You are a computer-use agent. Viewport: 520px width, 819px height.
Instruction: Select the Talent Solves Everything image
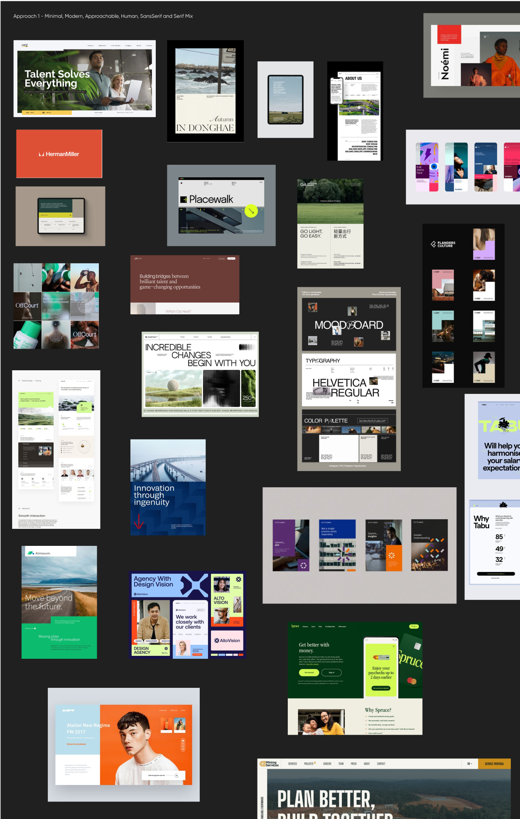point(85,78)
